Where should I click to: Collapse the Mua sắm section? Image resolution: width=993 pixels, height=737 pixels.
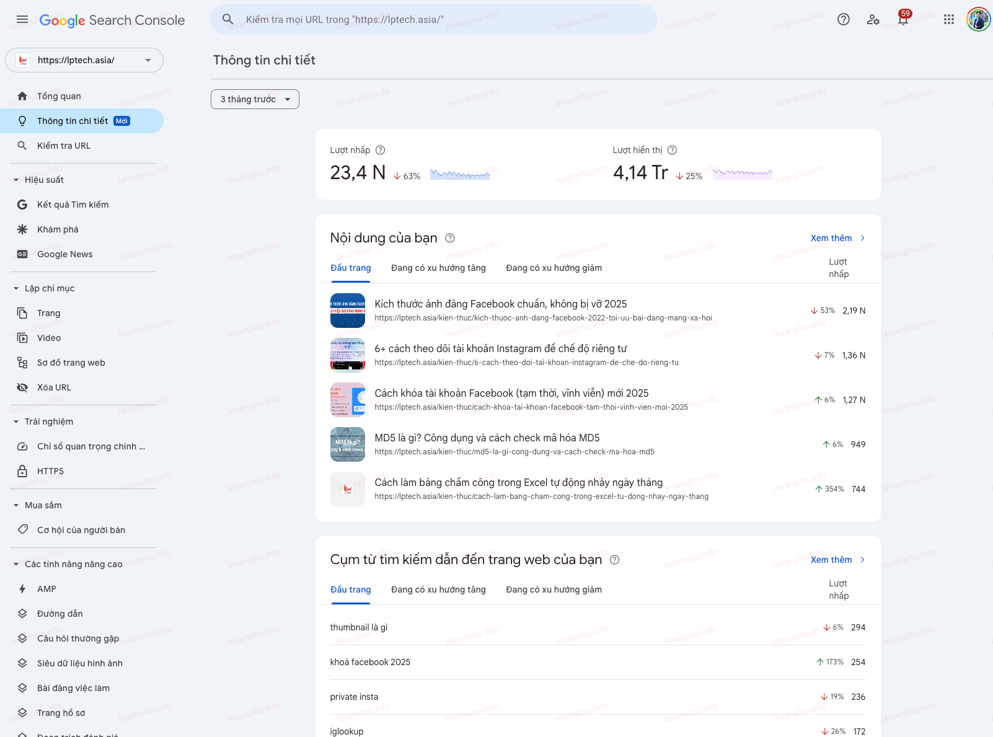(16, 505)
